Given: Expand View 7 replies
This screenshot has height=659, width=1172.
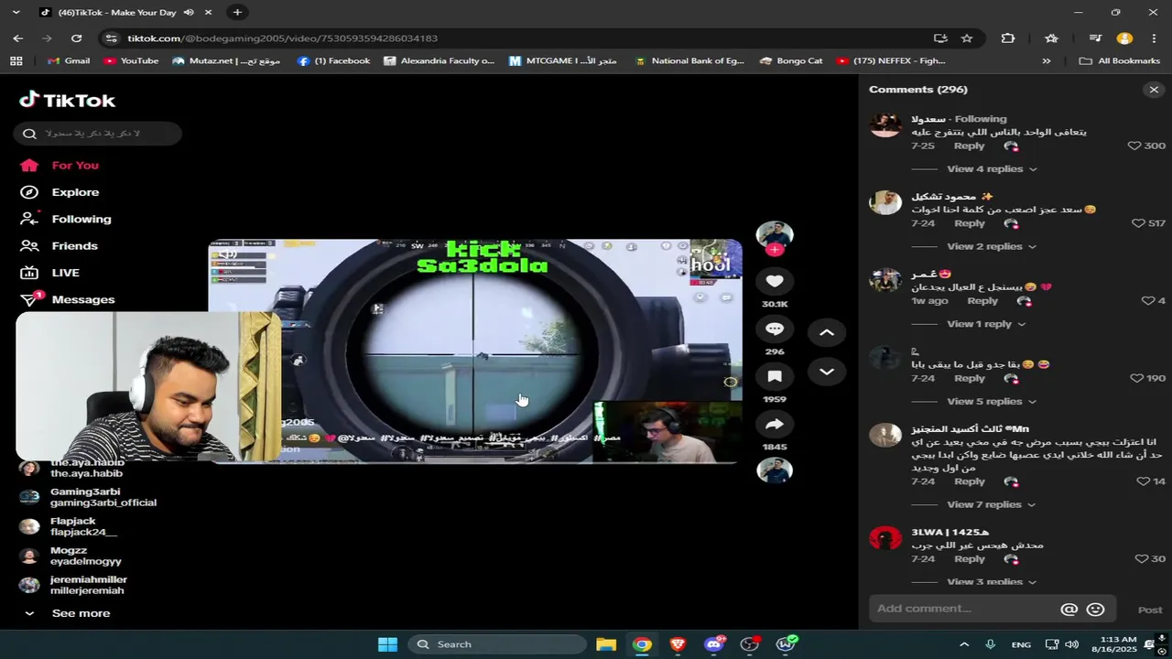Looking at the screenshot, I should 992,505.
